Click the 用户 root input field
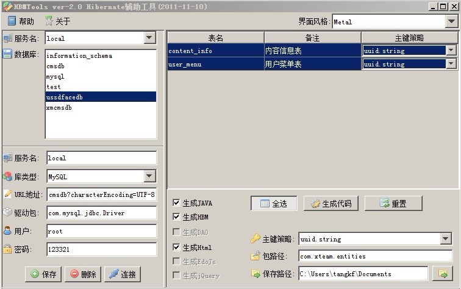461x289 pixels. click(x=102, y=231)
